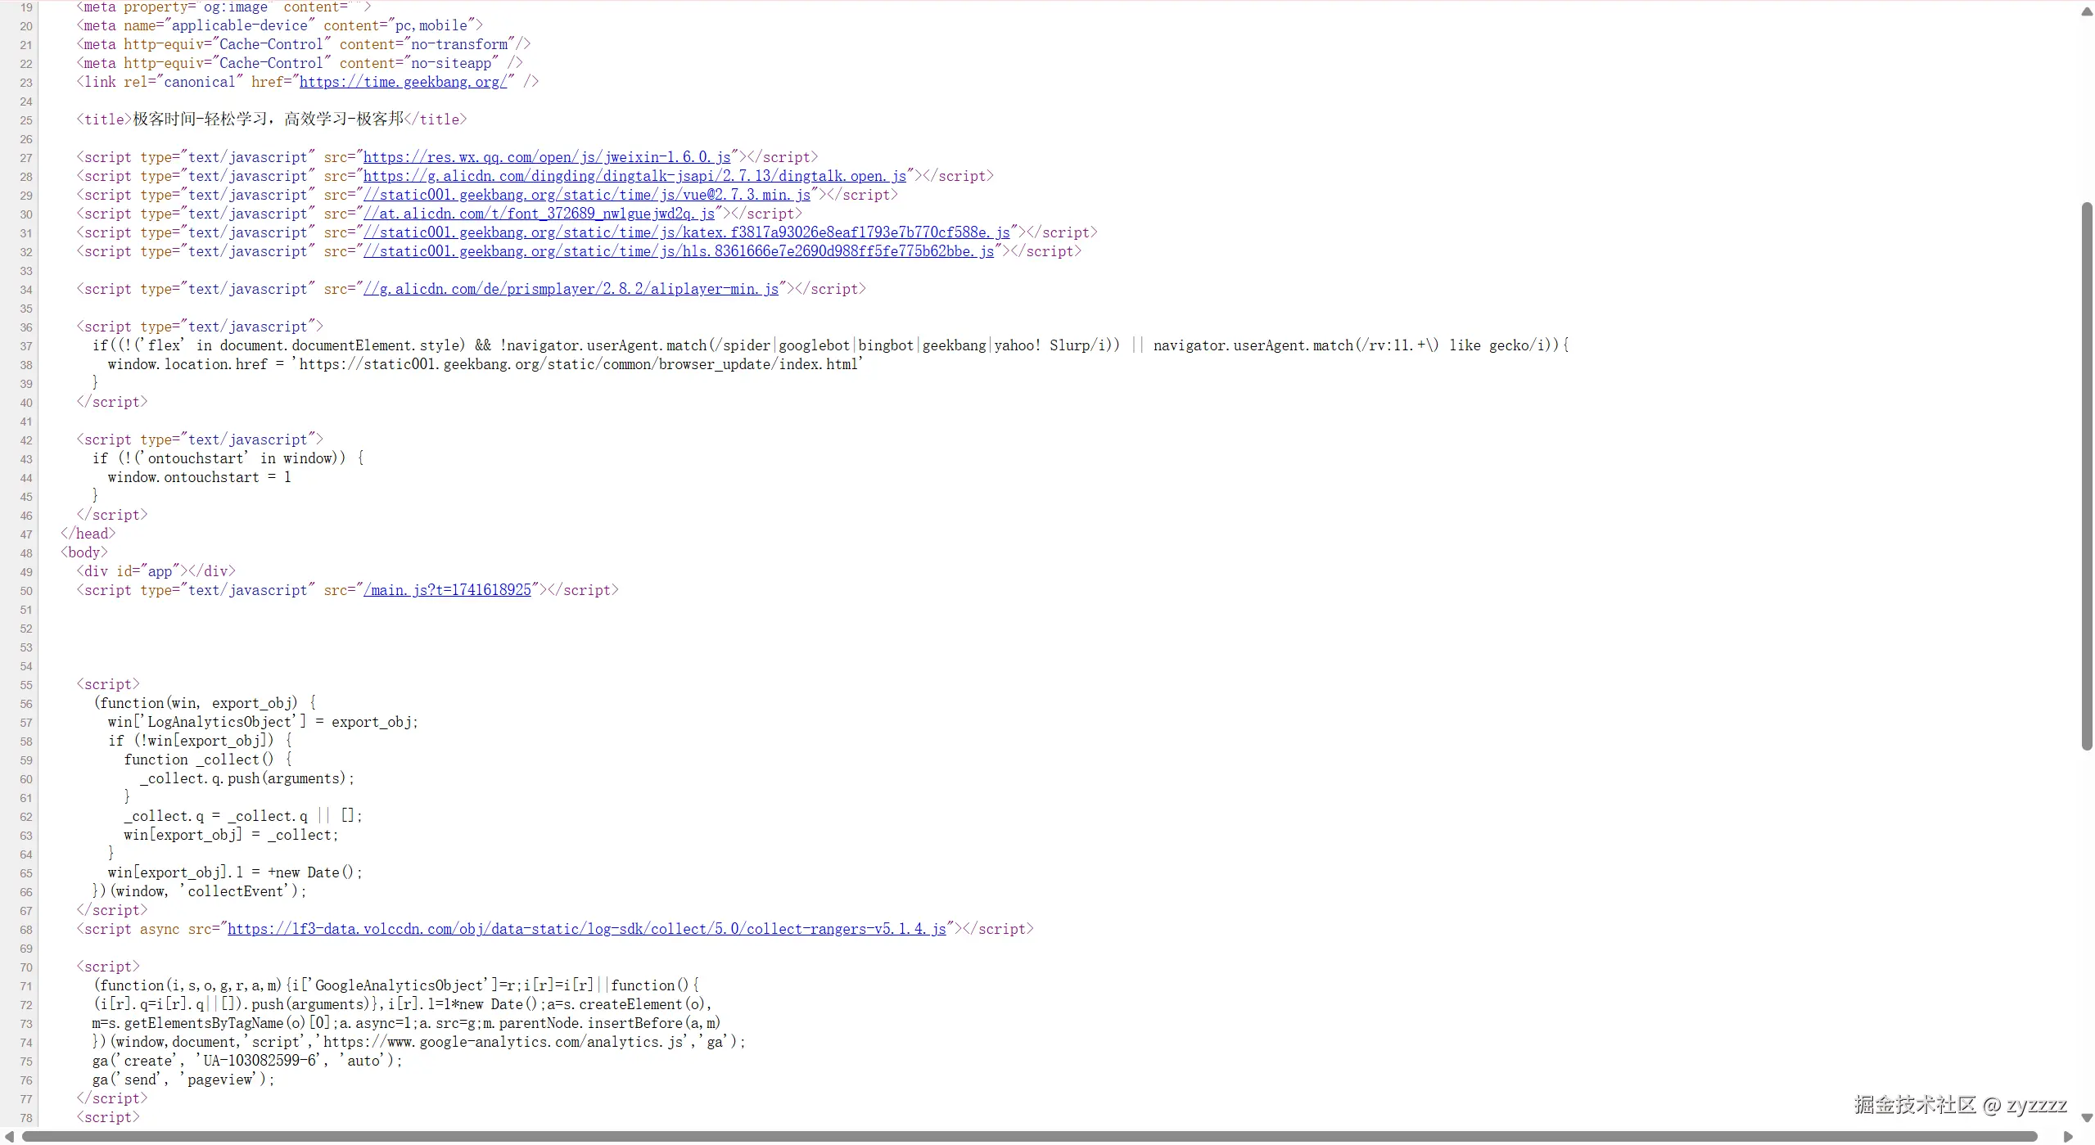The width and height of the screenshot is (2095, 1145).
Task: Click the applicable-device meta tag line
Action: [280, 25]
